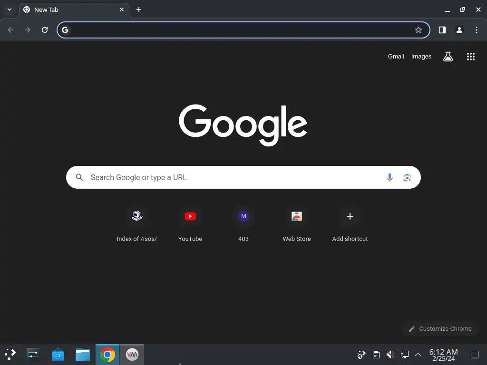Open the clipboard tray icon
The height and width of the screenshot is (365, 487).
(x=376, y=355)
